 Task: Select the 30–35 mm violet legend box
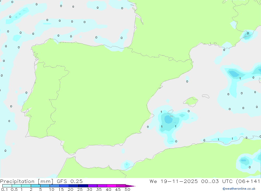93,186
